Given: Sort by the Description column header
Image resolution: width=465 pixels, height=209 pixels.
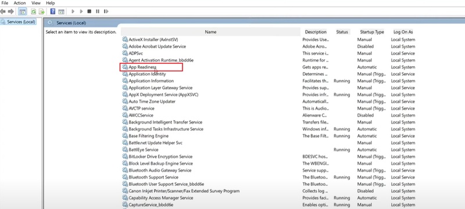Looking at the screenshot, I should [x=316, y=32].
